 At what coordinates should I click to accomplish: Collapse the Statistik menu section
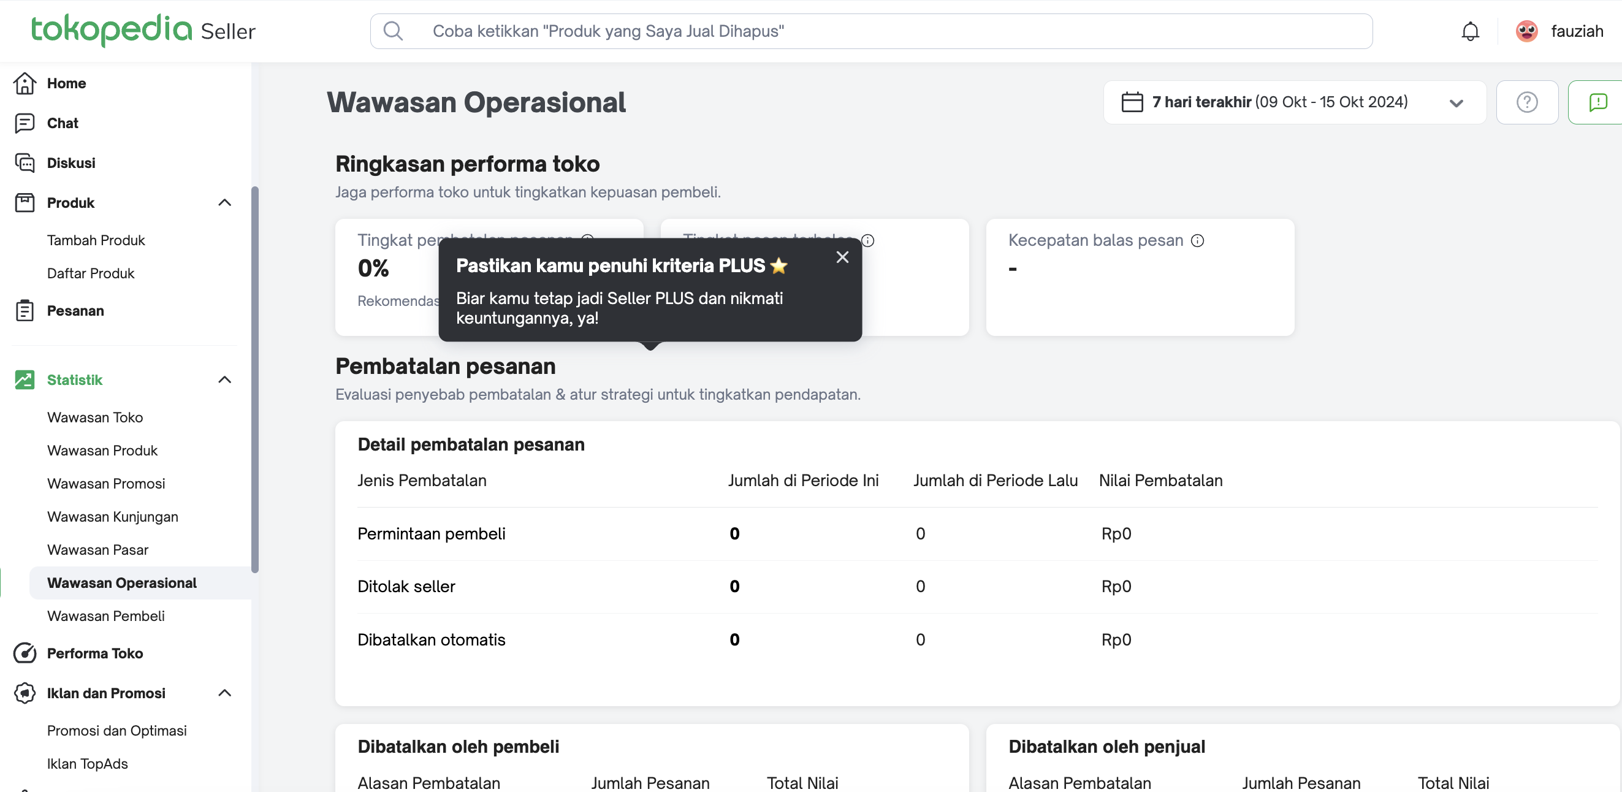[x=224, y=379]
